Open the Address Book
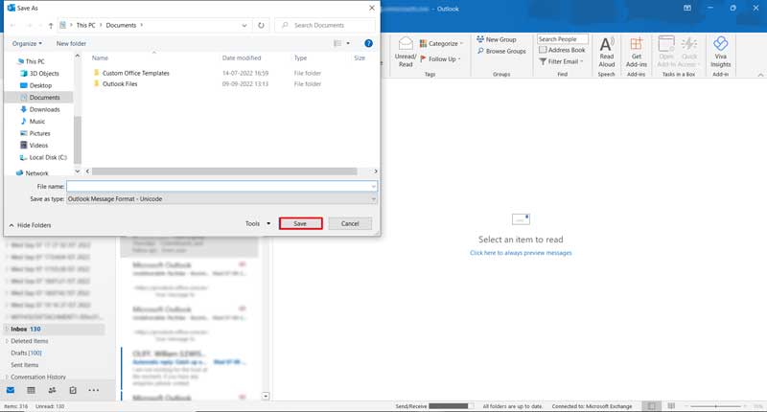Viewport: 767px width, 412px height. point(562,50)
